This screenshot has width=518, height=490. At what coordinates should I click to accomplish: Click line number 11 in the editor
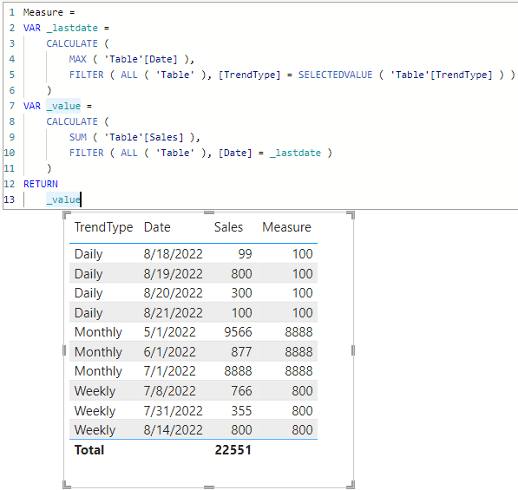tap(10, 168)
